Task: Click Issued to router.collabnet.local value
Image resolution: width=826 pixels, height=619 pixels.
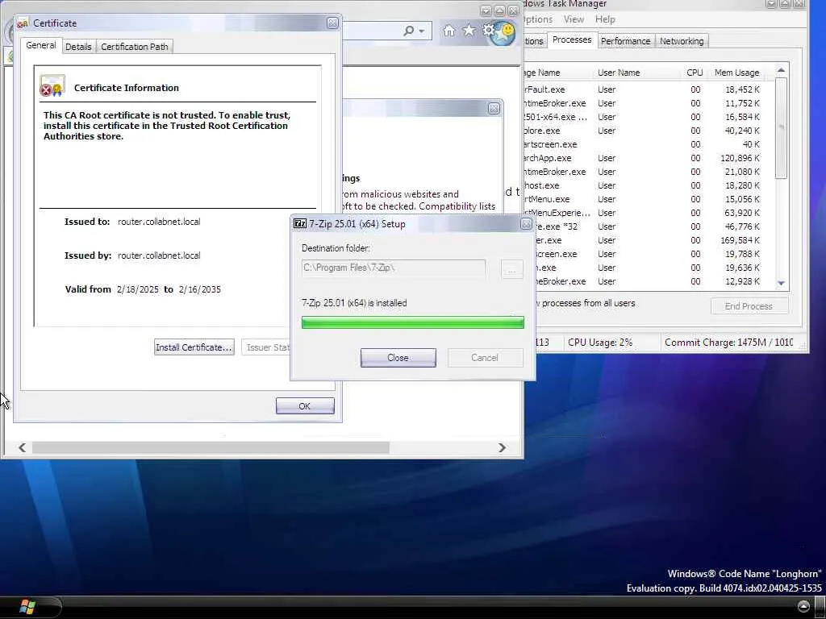Action: (159, 222)
